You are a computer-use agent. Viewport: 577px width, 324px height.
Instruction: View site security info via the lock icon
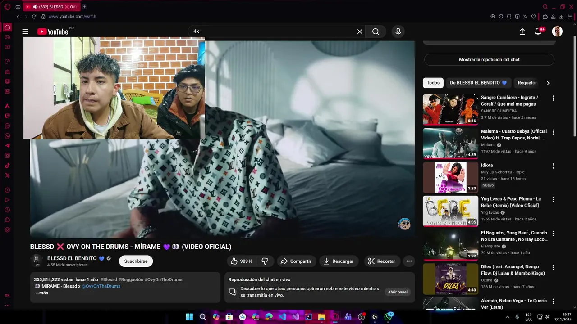click(x=43, y=17)
